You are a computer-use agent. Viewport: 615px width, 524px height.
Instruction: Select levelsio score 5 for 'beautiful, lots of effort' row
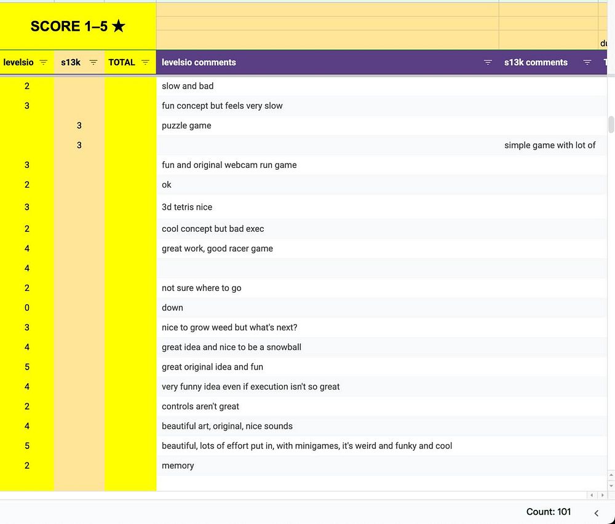click(26, 445)
